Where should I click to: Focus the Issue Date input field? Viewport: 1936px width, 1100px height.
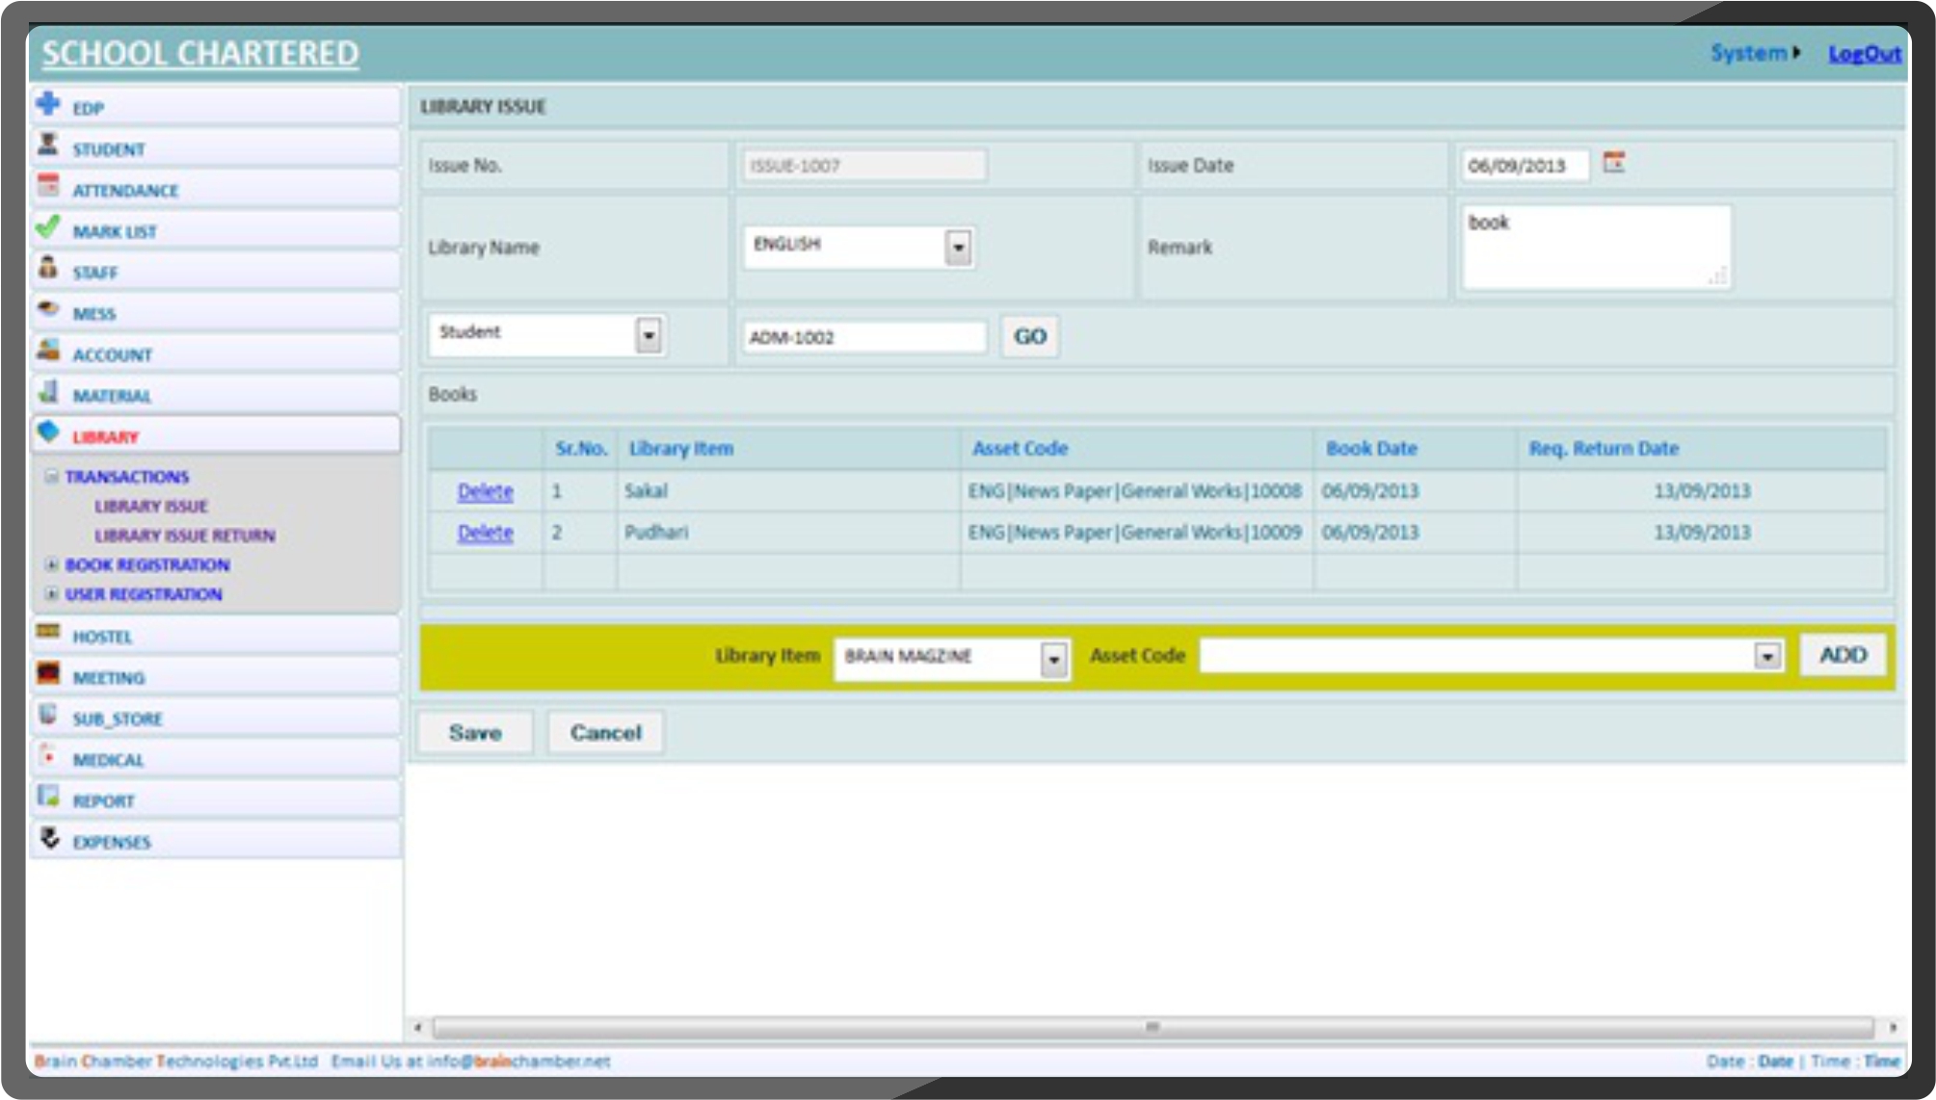tap(1525, 166)
